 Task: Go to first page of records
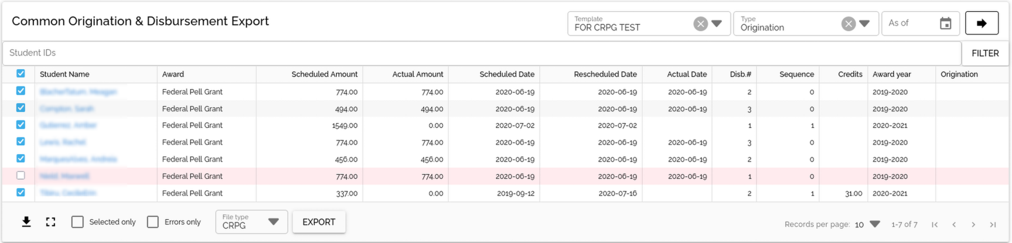pyautogui.click(x=935, y=224)
